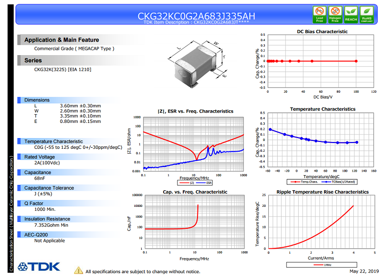The image size is (391, 280).
Task: Click the Q Factor heading
Action: [34, 203]
